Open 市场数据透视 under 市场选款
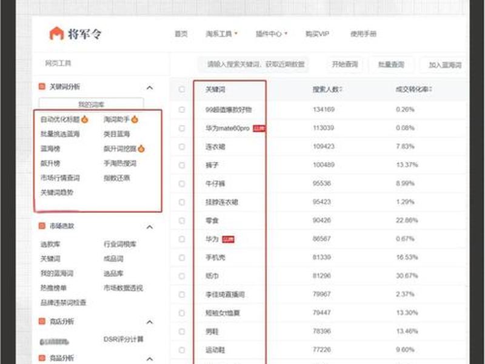Viewport: 485px width, 364px height. (123, 288)
